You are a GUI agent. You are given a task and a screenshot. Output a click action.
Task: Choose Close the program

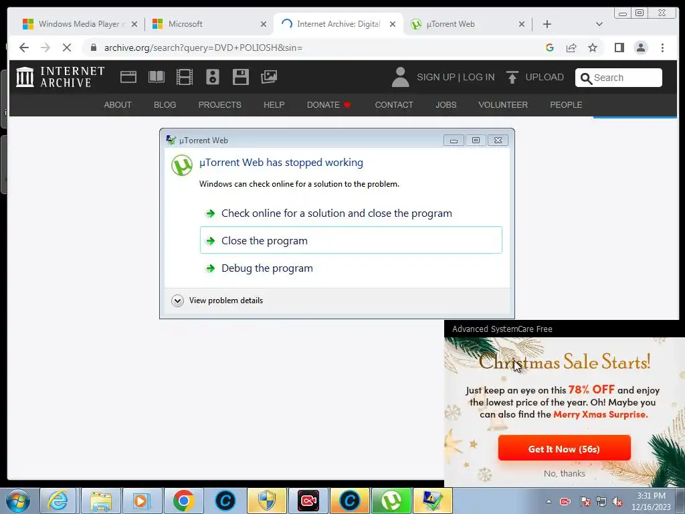[351, 240]
